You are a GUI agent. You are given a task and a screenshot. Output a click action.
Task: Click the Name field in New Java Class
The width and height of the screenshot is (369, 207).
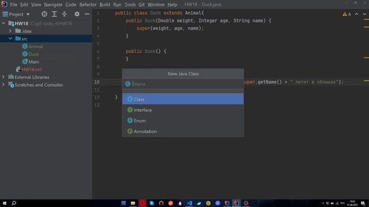coord(183,84)
